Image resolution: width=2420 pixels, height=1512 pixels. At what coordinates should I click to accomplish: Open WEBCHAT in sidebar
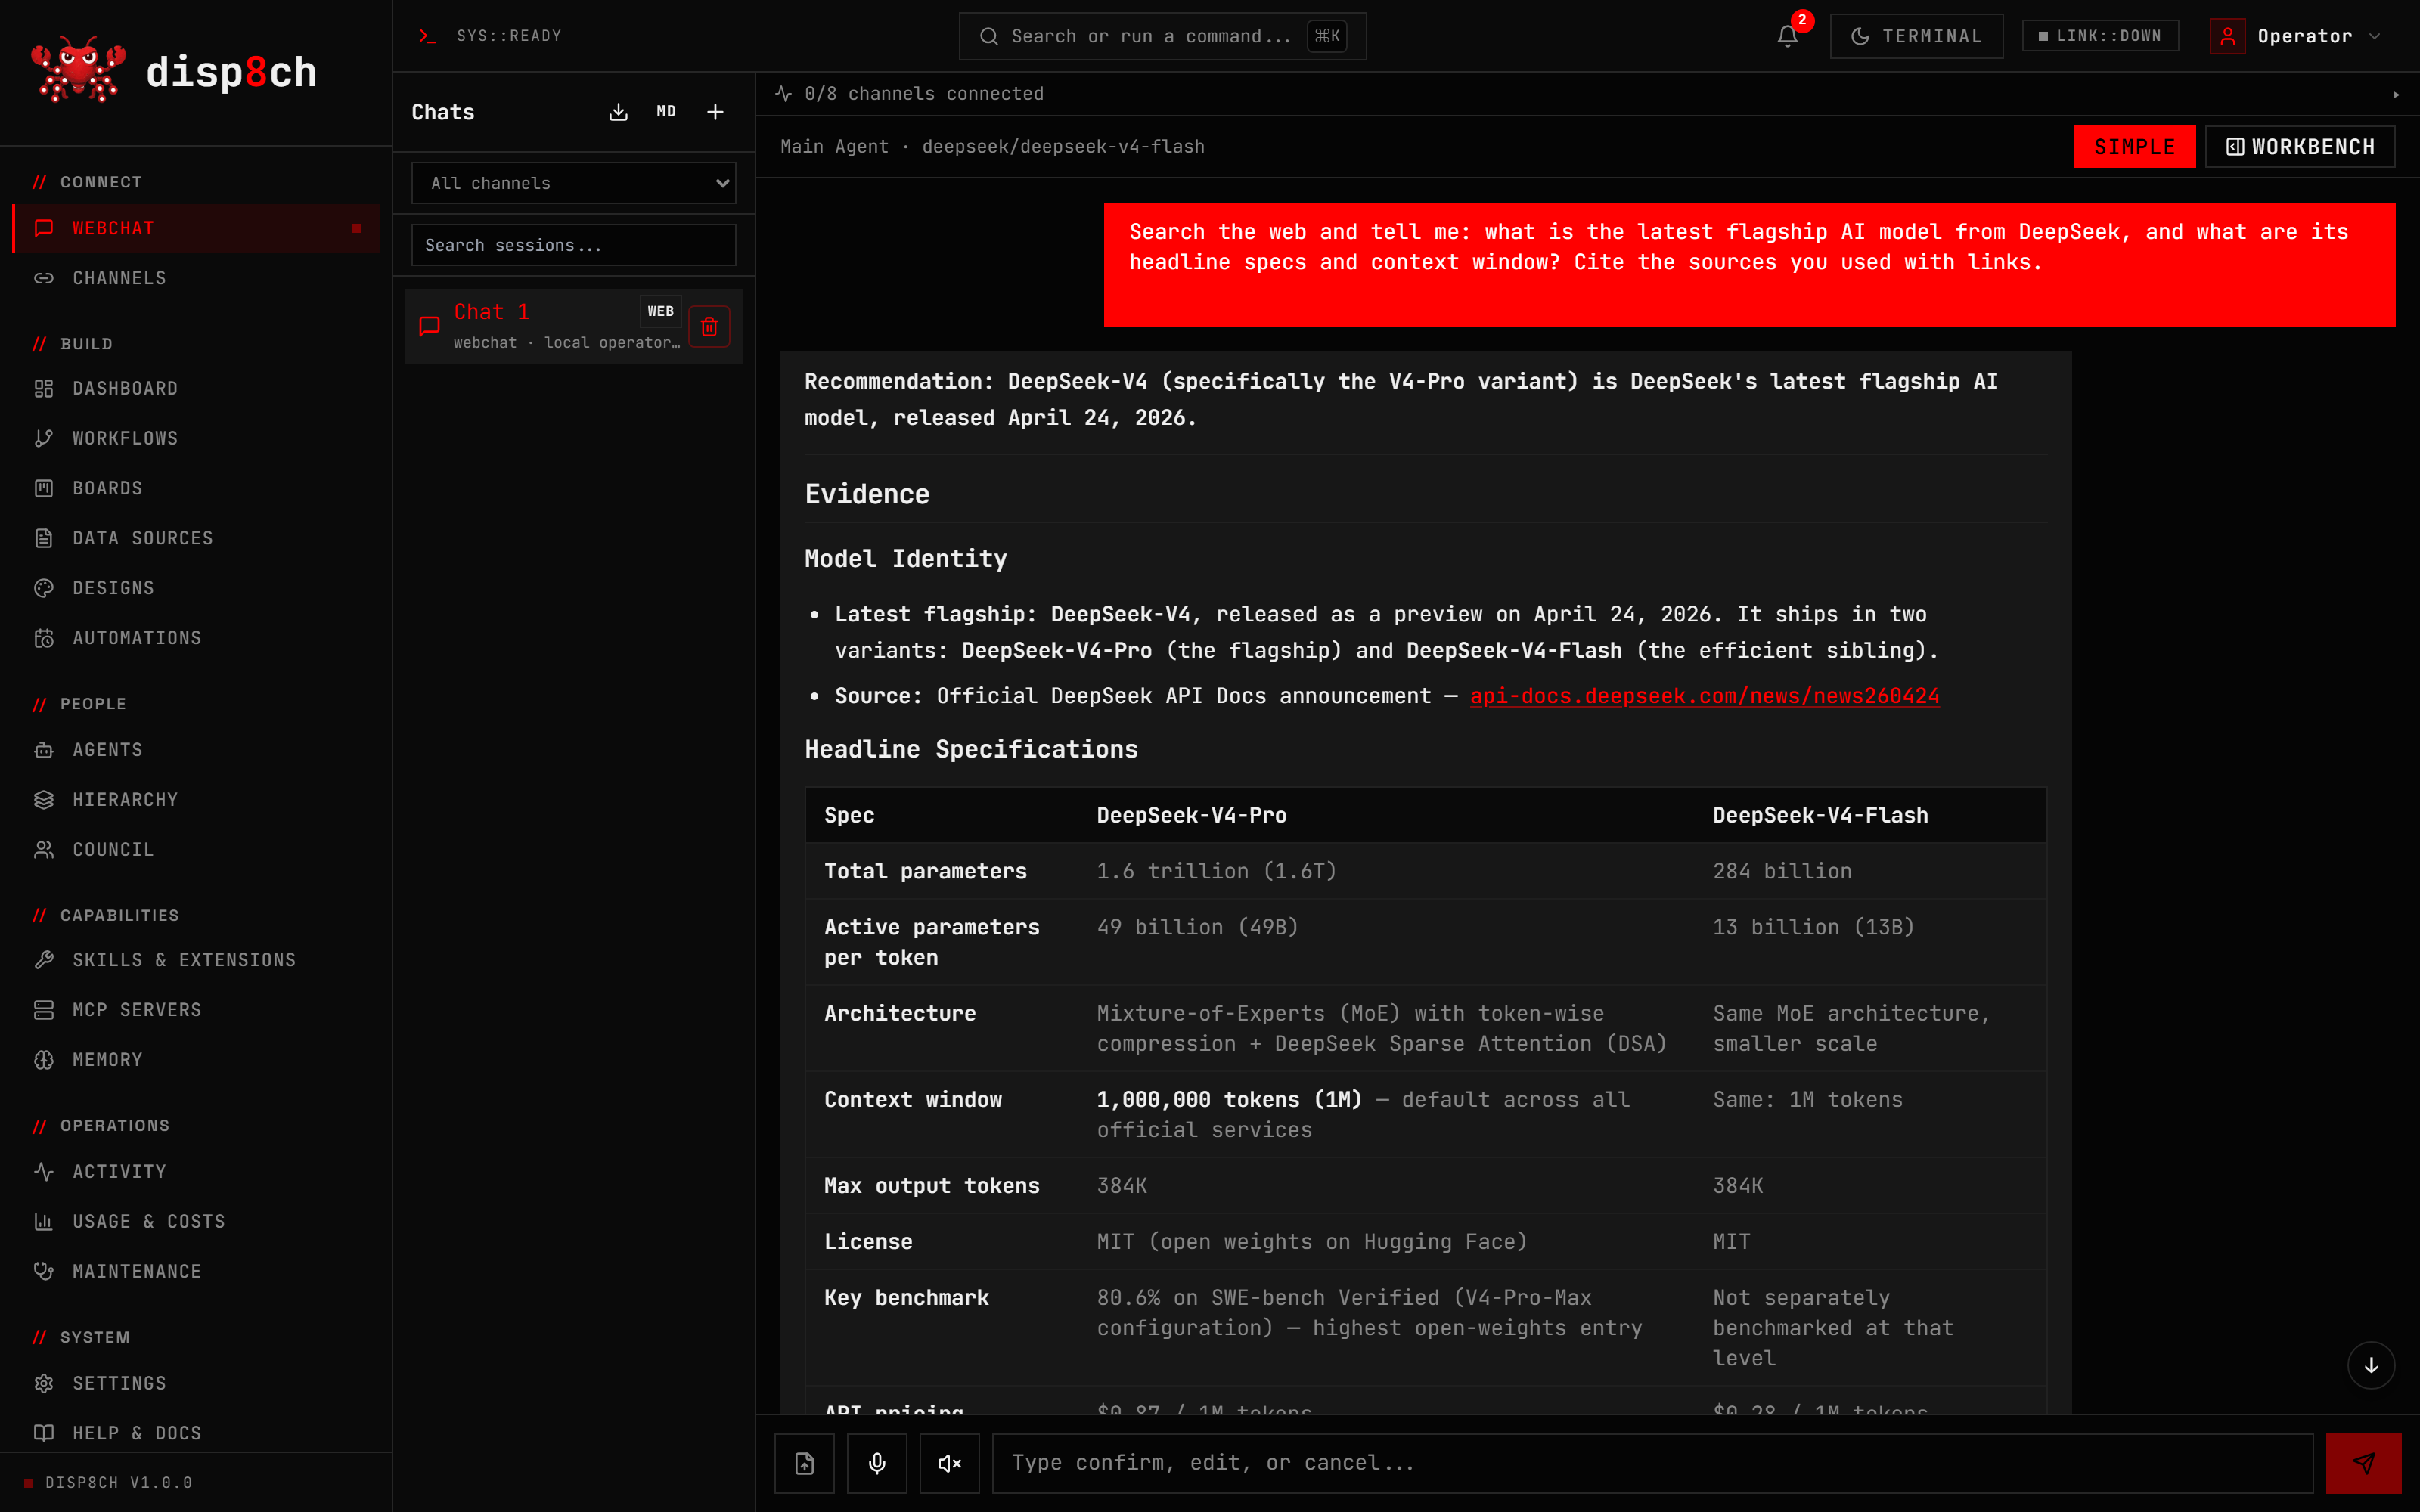196,228
